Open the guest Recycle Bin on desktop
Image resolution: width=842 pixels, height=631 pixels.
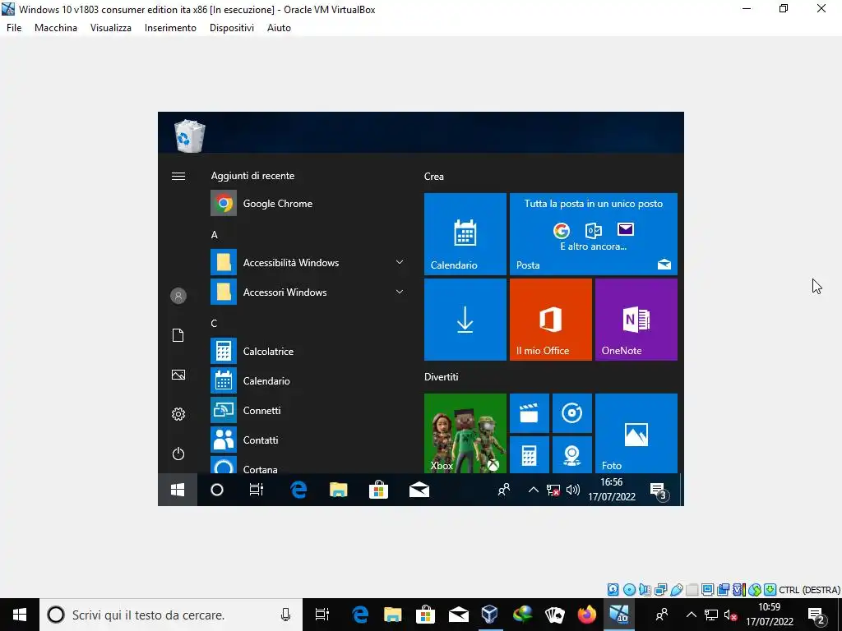click(190, 136)
